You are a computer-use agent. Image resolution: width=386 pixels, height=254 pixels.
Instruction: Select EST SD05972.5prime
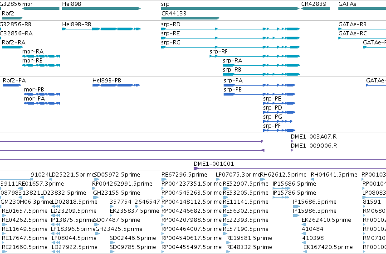click(117, 175)
